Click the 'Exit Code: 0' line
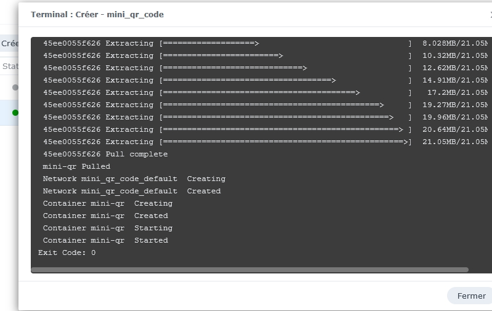Image resolution: width=492 pixels, height=311 pixels. pos(67,252)
